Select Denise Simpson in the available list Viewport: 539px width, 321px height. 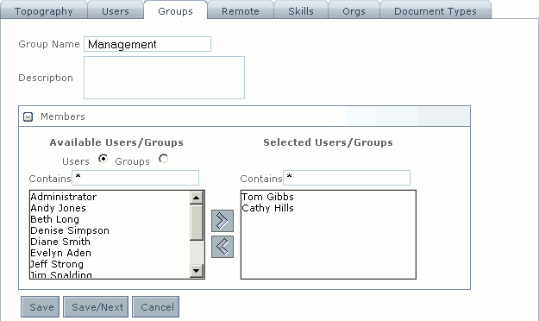[110, 230]
